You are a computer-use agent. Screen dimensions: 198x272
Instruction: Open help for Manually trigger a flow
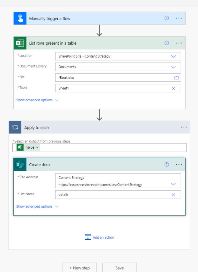pos(166,18)
